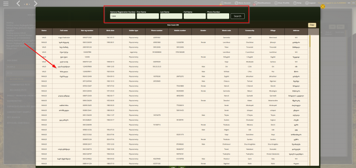Open the hamburger main menu icon
356x168 pixels.
click(x=6, y=4)
